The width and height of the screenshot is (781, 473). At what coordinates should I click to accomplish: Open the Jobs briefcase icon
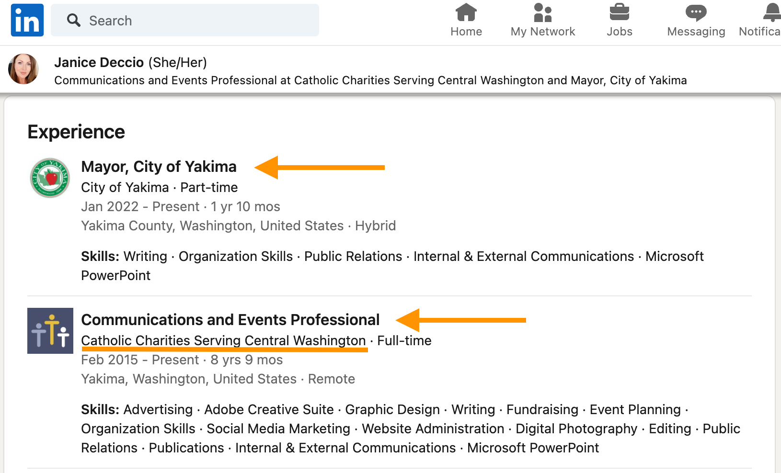(x=619, y=12)
